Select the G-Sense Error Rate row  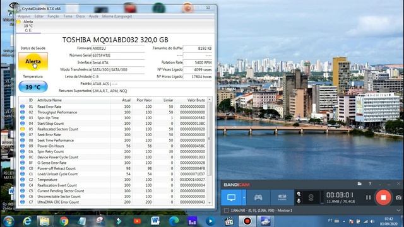[113, 163]
